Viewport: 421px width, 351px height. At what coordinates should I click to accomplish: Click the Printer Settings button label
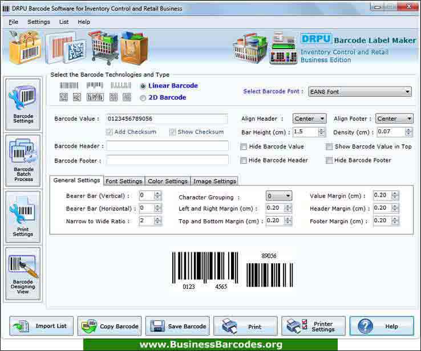323,326
